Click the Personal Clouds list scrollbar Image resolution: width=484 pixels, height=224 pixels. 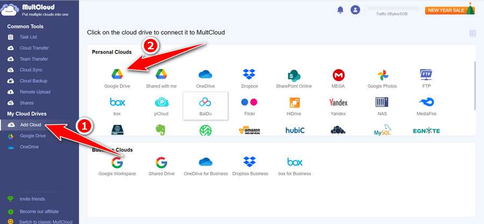point(475,85)
